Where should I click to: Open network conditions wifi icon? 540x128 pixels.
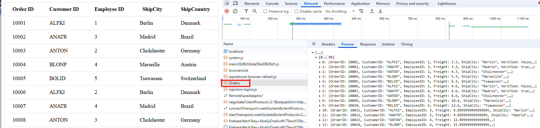coord(361,11)
